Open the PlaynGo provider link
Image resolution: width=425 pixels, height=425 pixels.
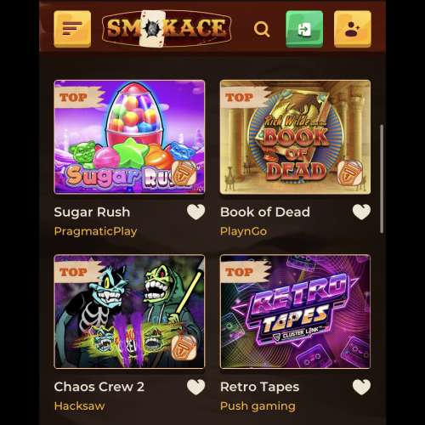coord(243,231)
